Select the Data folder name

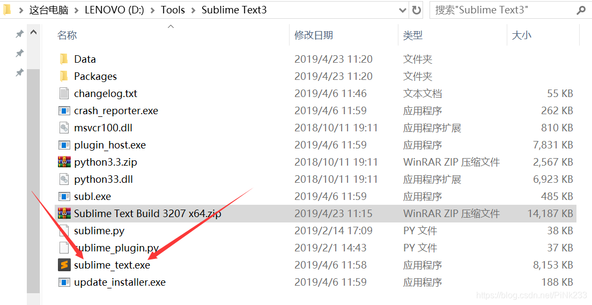pos(85,59)
